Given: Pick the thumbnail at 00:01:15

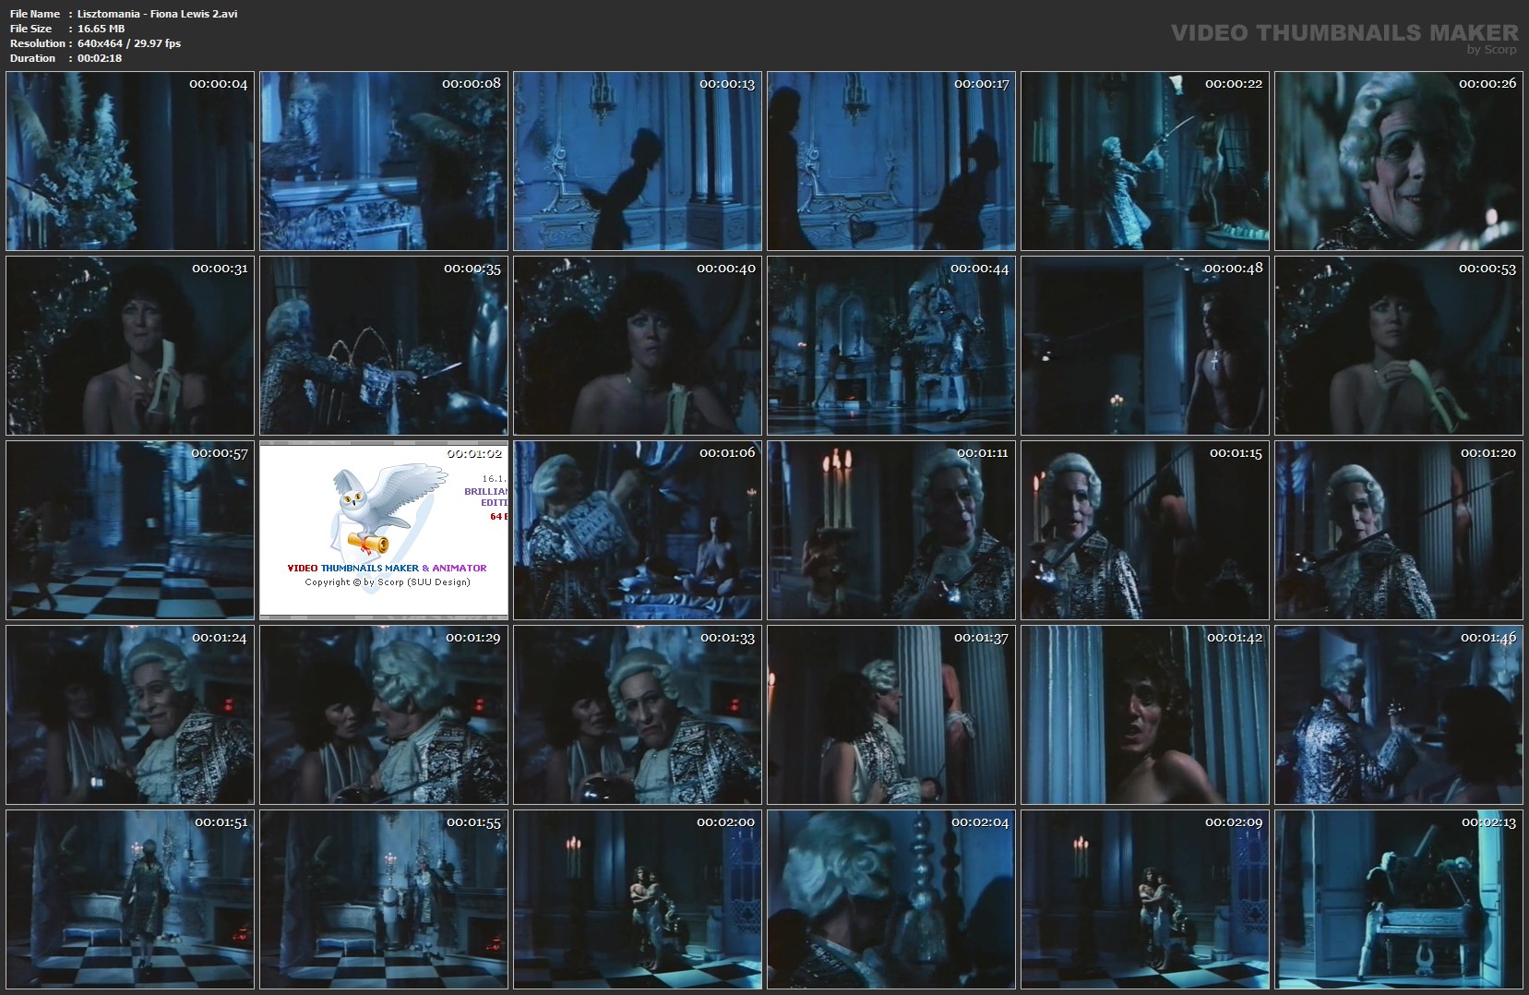Looking at the screenshot, I should [x=1145, y=531].
